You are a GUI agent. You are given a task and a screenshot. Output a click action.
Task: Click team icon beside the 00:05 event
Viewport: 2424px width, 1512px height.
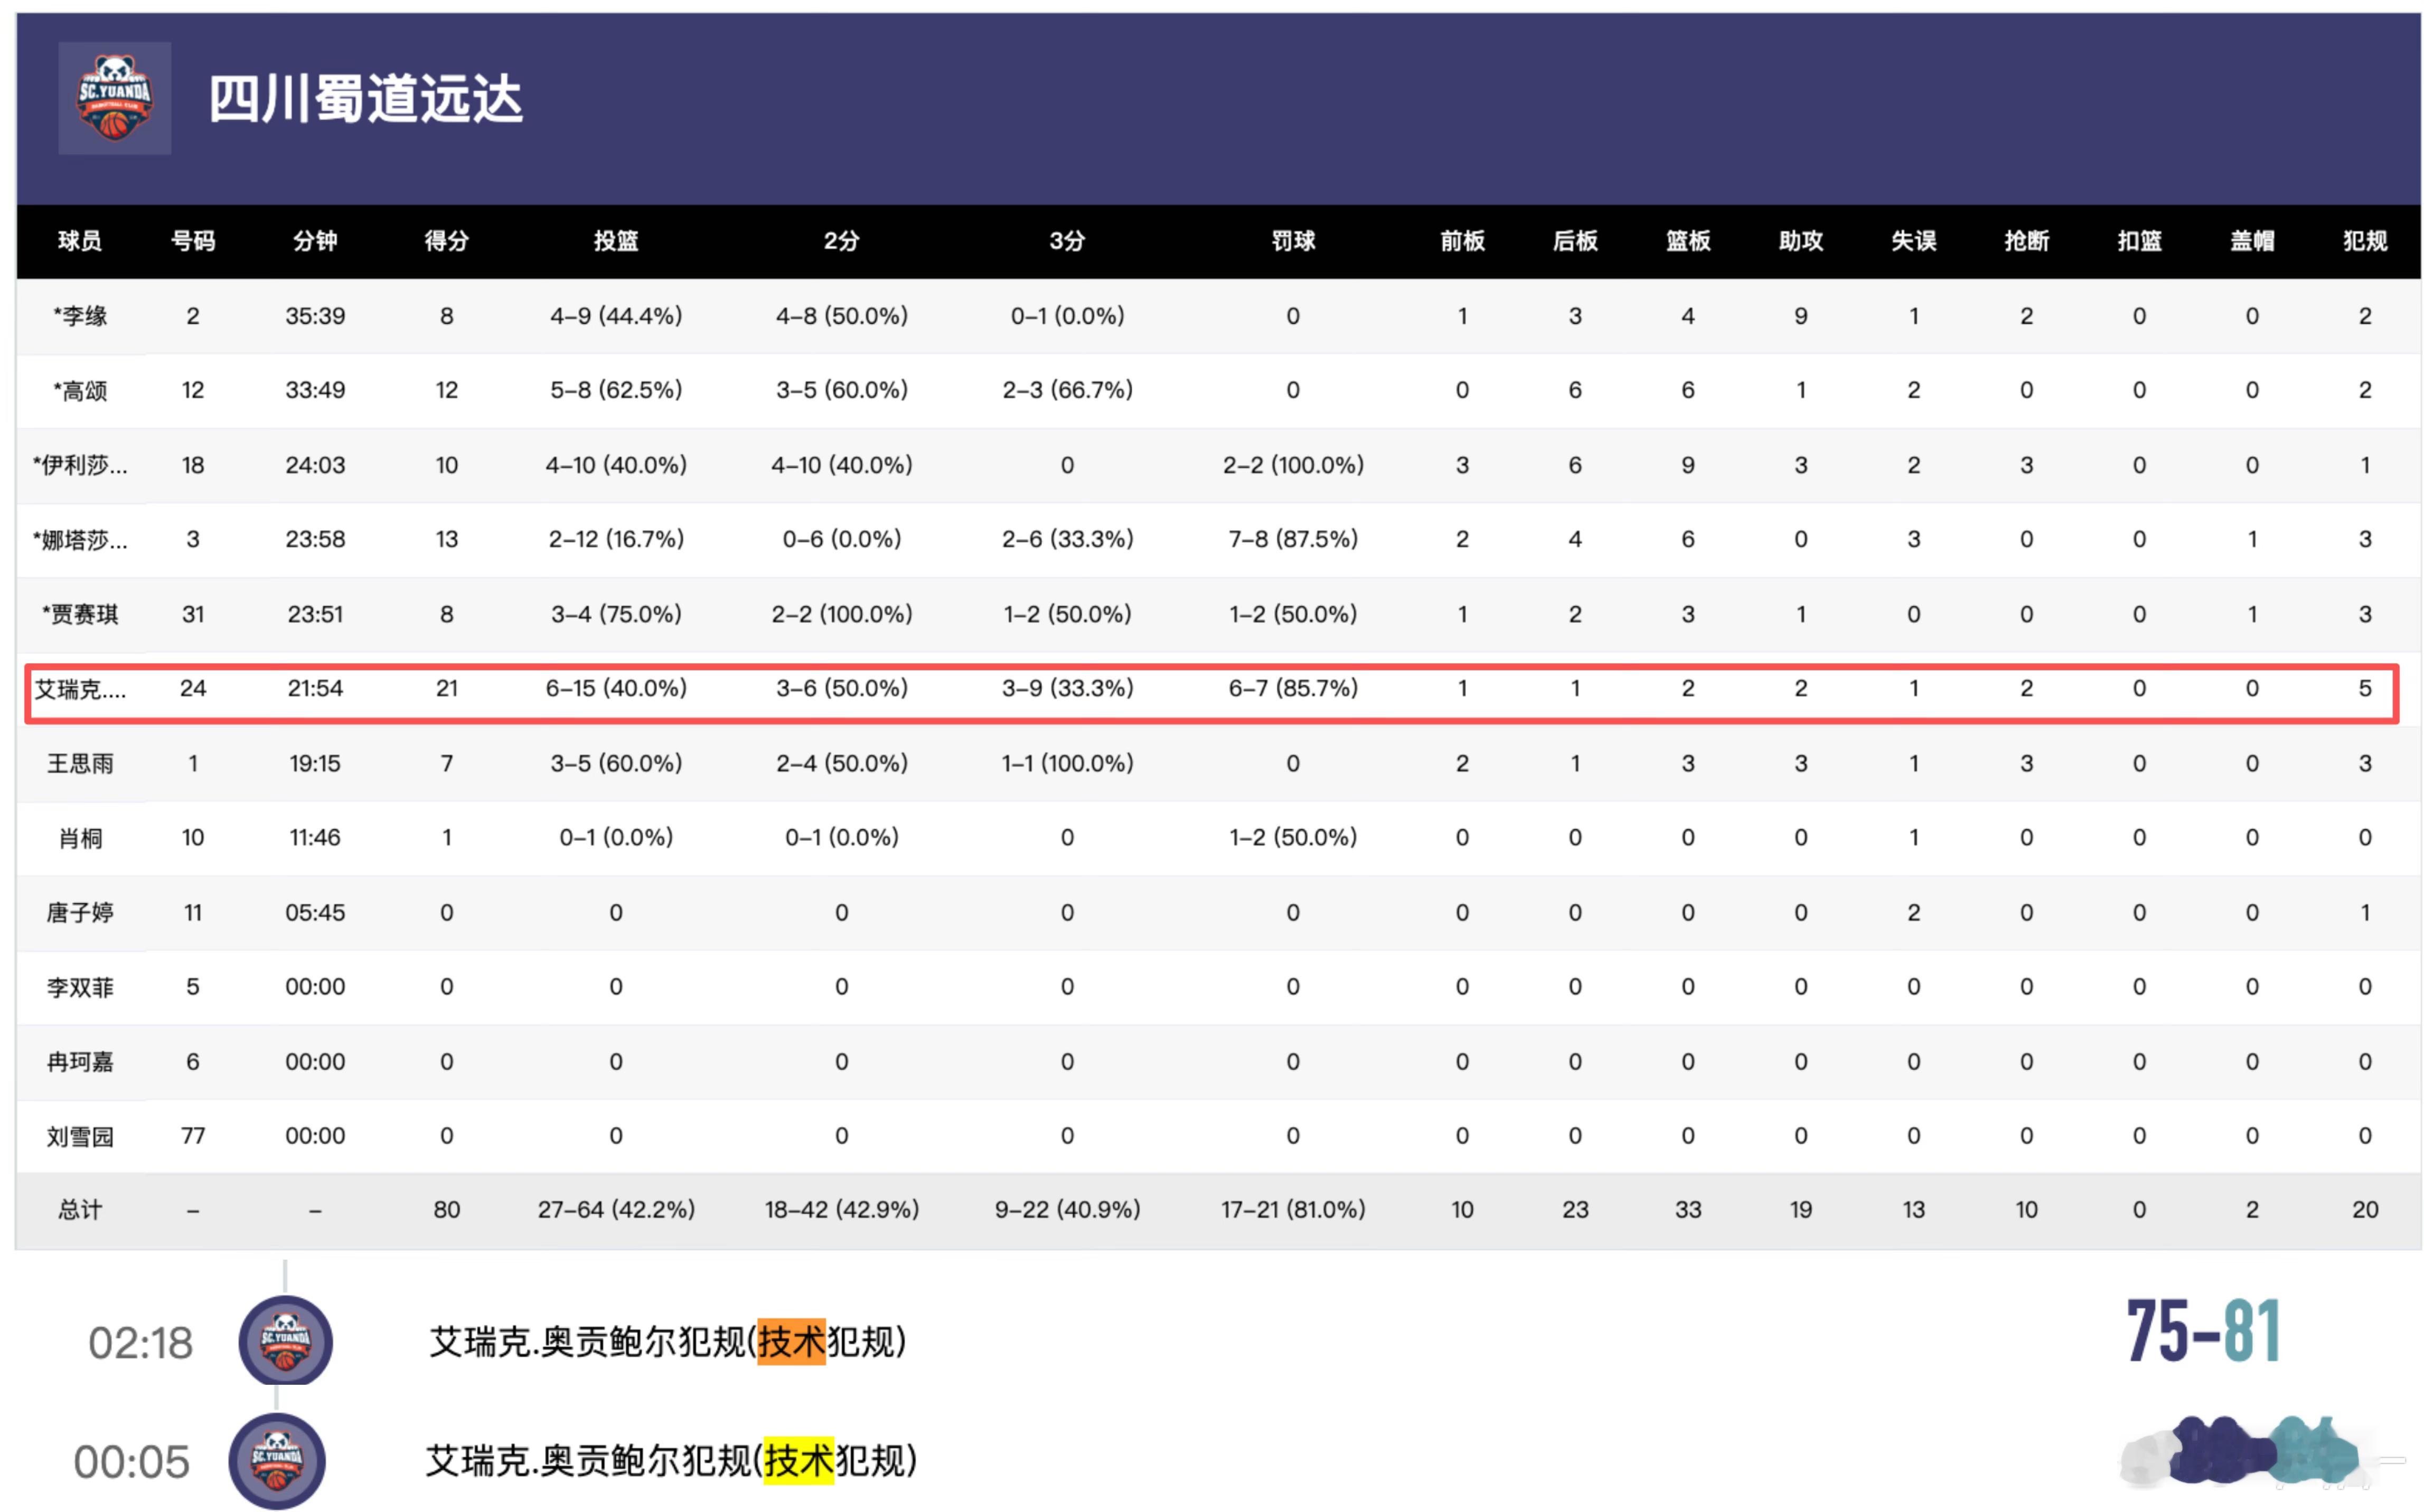(x=277, y=1460)
